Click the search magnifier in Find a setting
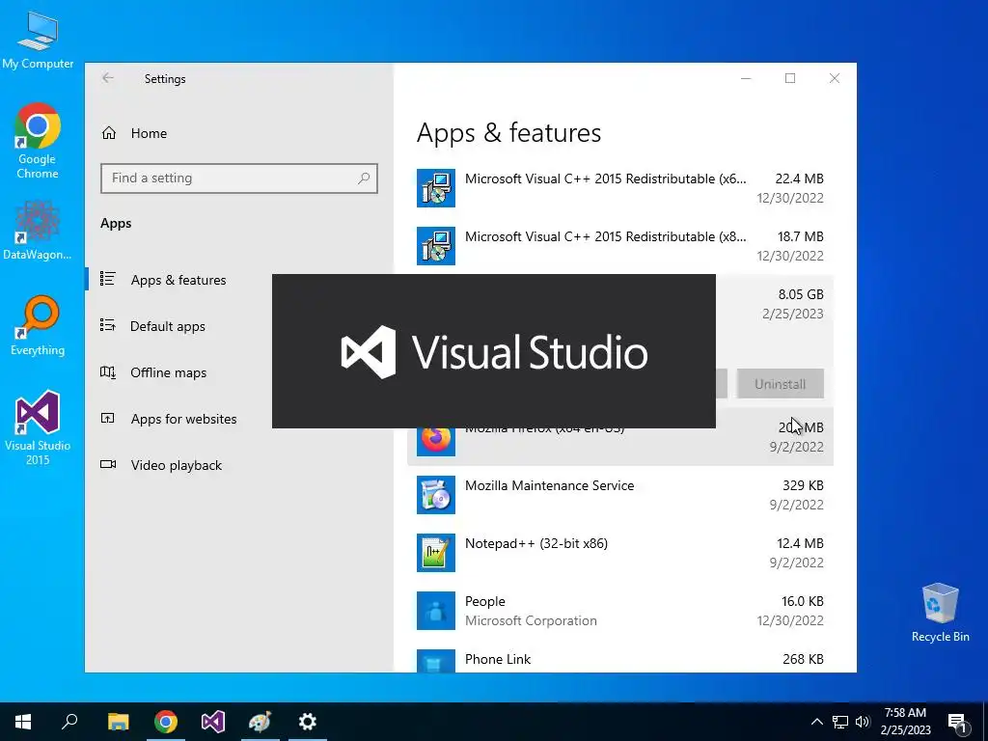 coord(364,178)
